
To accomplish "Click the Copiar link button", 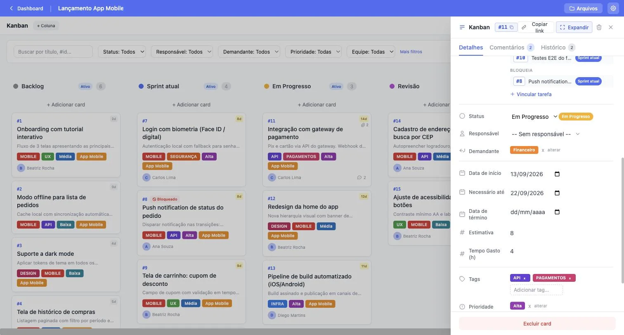I will [x=536, y=27].
